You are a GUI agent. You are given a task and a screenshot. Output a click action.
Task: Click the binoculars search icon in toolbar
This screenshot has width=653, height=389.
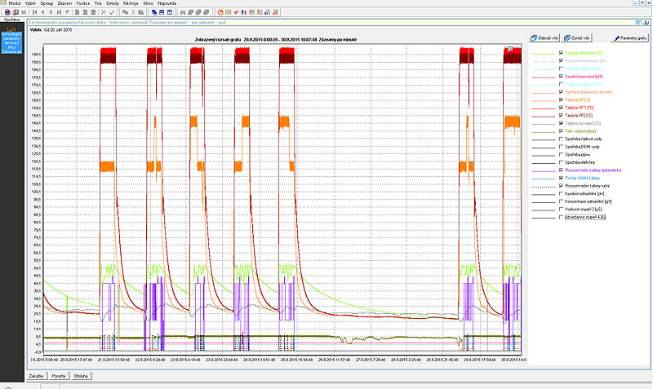point(182,12)
